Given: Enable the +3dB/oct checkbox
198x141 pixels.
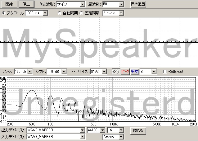Looking at the screenshot, I should click(x=165, y=72).
